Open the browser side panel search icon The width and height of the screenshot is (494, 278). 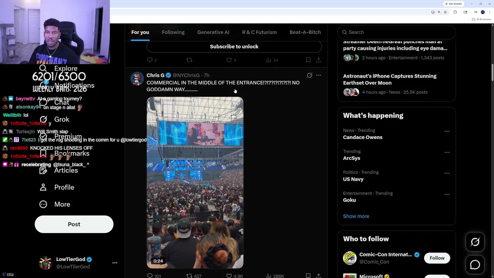pos(465,12)
